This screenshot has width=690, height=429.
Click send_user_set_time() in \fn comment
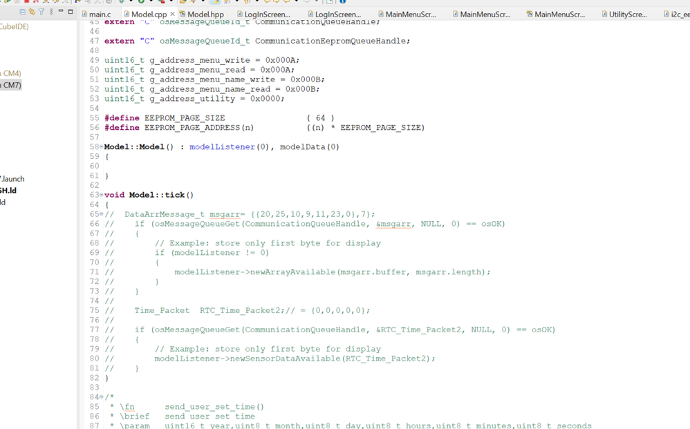pyautogui.click(x=214, y=407)
